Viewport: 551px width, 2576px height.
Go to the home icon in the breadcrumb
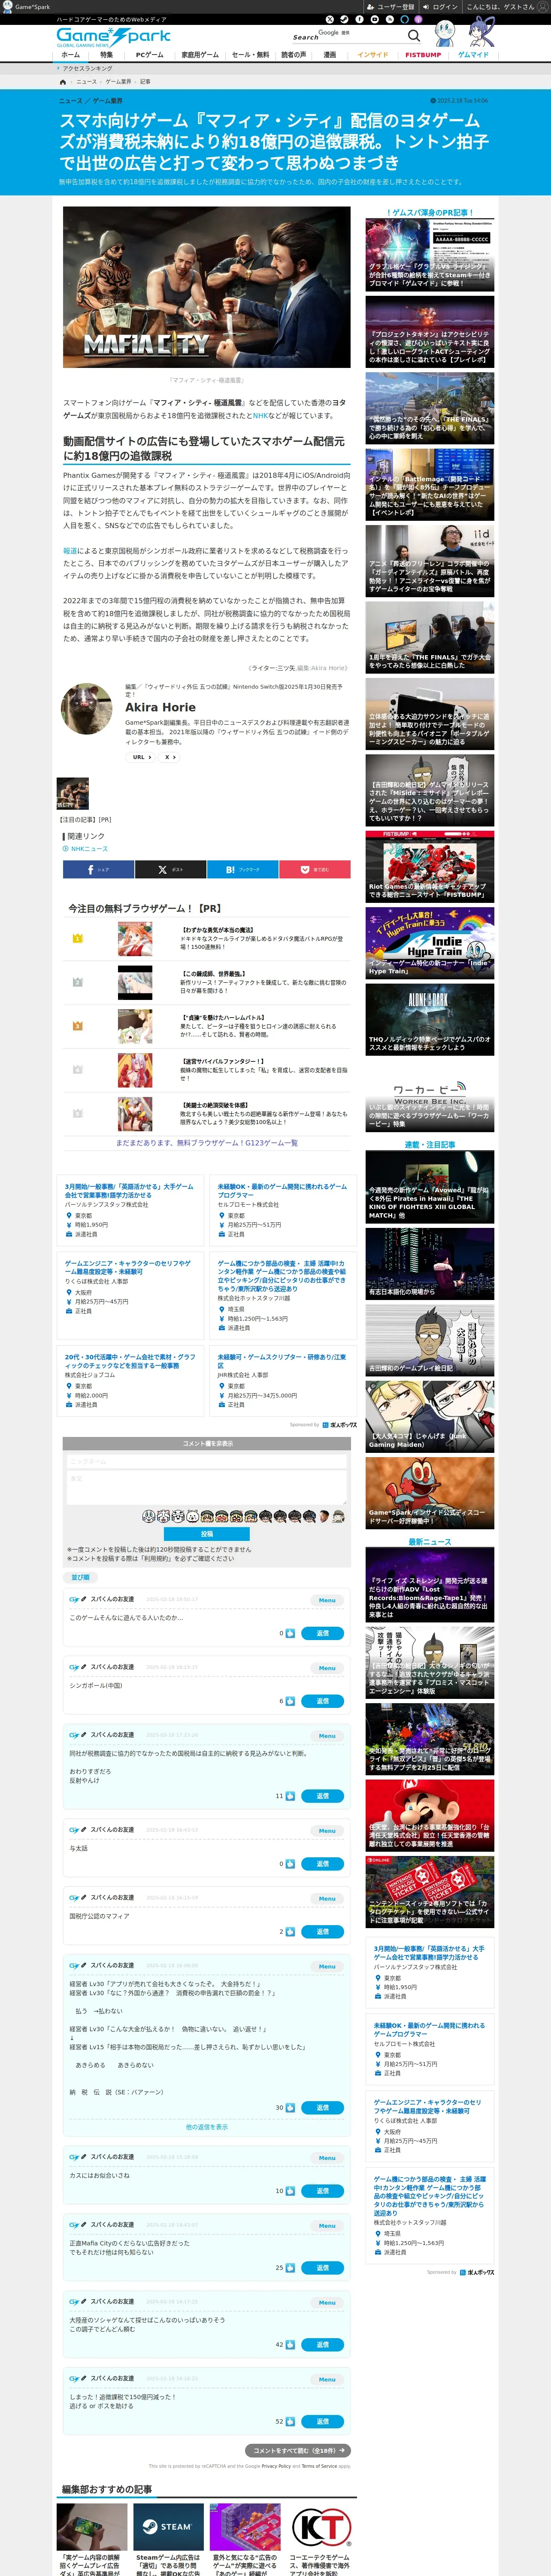pos(63,82)
